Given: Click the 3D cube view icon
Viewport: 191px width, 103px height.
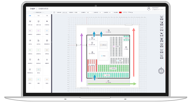Looking at the screenshot, I should pyautogui.click(x=161, y=23).
